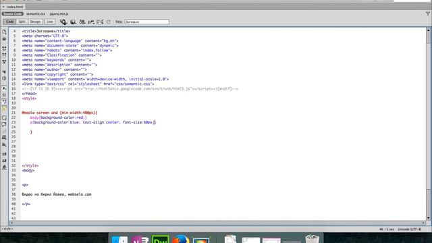The width and height of the screenshot is (432, 243).
Task: Click the closing </style> tag line
Action: click(x=30, y=165)
